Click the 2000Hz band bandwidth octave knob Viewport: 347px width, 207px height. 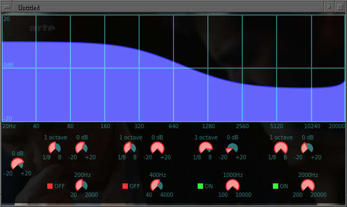[x=281, y=148]
